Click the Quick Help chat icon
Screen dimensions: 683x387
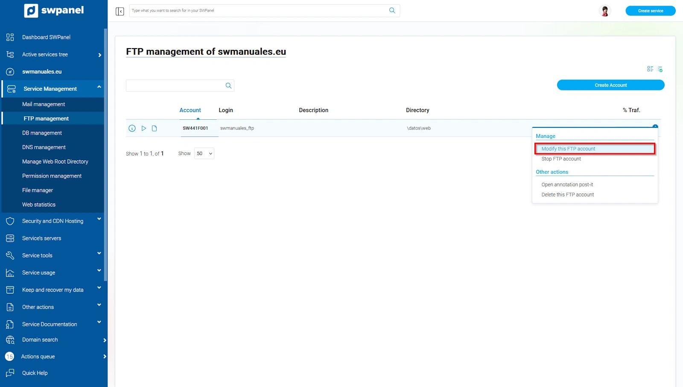point(10,373)
